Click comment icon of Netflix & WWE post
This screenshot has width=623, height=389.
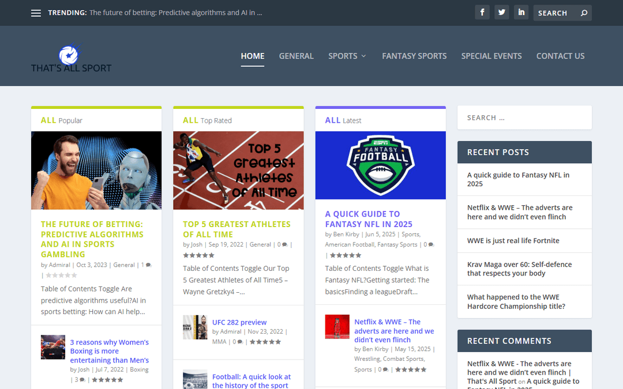(x=385, y=369)
